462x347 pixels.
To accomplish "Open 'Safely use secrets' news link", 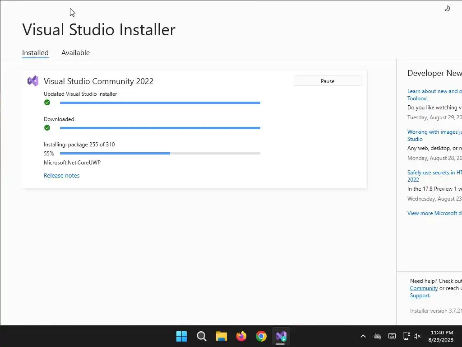I will [x=434, y=176].
